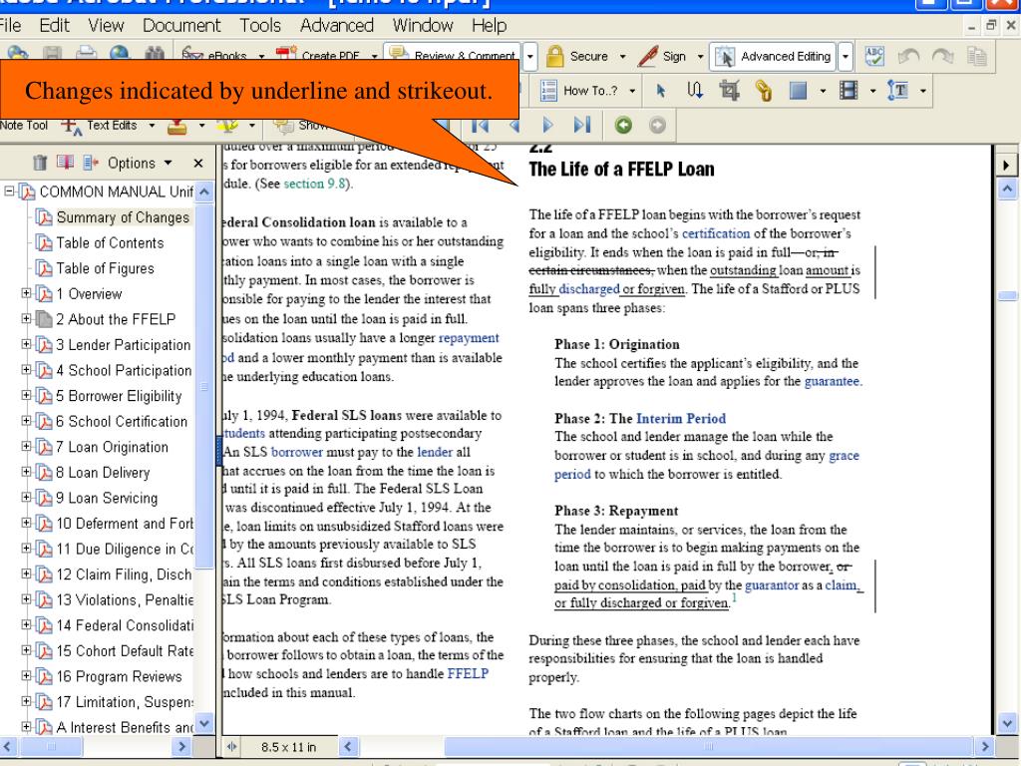Screen dimensions: 1021x766
Task: Open the TouchUp Text tool dropdown arrow
Action: 922,91
